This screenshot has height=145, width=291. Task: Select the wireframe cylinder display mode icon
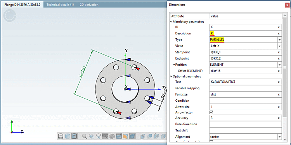point(61,136)
